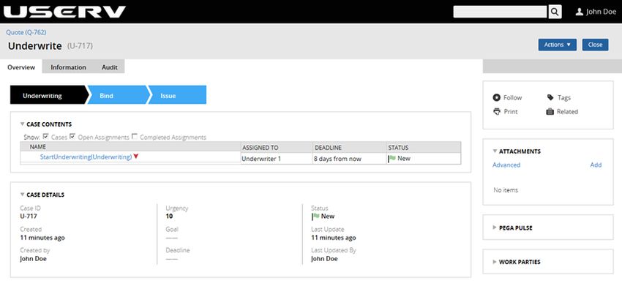Select the Overview tab
The width and height of the screenshot is (622, 286).
coord(21,67)
